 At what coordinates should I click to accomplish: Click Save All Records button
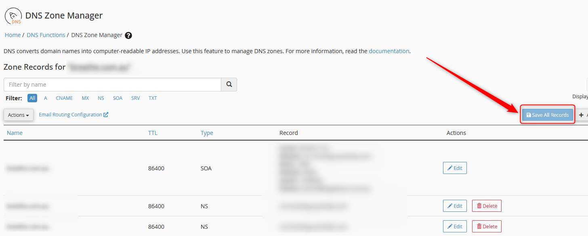click(547, 115)
